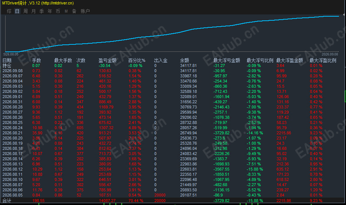The height and width of the screenshot is (205, 346).
Task: Click the 日期 column header
Action: click(x=7, y=60)
